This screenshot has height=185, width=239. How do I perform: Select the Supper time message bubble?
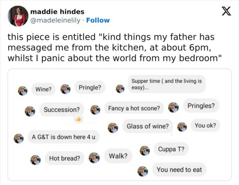pos(167,84)
